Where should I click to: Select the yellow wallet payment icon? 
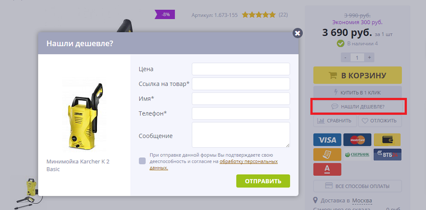(387, 140)
